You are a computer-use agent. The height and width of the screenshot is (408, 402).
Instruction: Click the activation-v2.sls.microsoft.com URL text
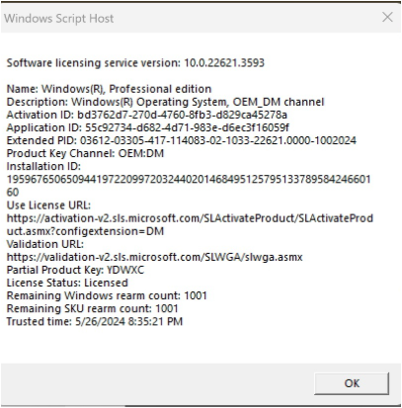(190, 224)
